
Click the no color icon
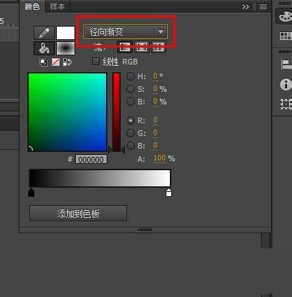point(55,62)
